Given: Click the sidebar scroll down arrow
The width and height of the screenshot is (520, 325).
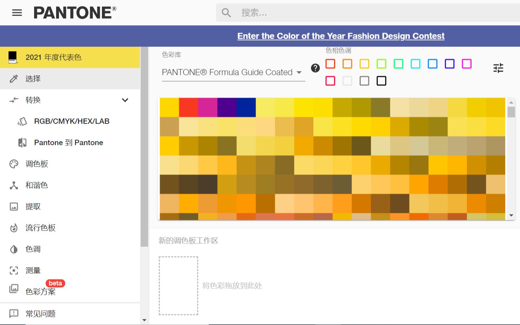Looking at the screenshot, I should tap(144, 320).
